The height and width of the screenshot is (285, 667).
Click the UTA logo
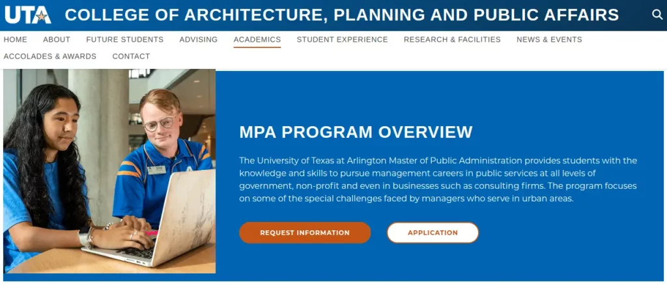28,15
